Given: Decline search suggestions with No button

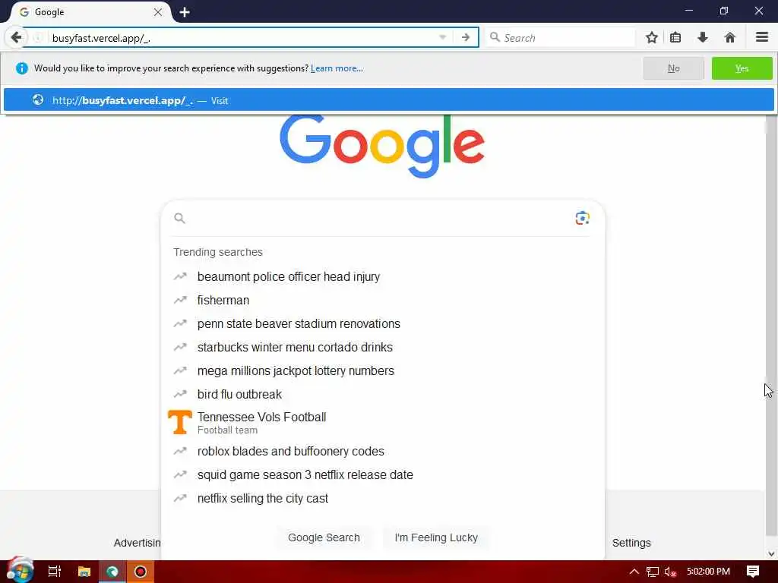Looking at the screenshot, I should [673, 68].
